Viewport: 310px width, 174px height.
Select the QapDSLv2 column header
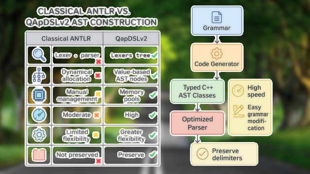pyautogui.click(x=131, y=39)
